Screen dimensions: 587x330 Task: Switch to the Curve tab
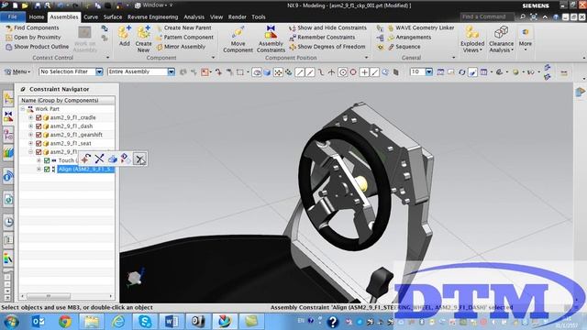coord(91,17)
